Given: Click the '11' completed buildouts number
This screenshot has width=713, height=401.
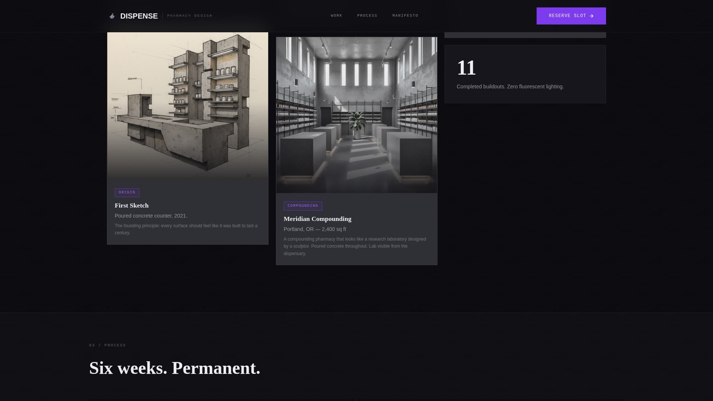Looking at the screenshot, I should tap(466, 68).
